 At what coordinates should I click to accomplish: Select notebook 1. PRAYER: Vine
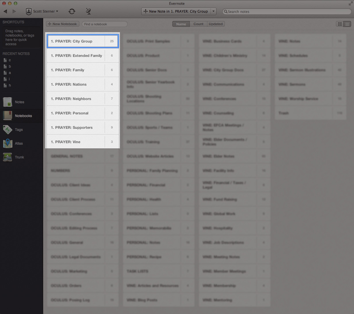tap(83, 142)
